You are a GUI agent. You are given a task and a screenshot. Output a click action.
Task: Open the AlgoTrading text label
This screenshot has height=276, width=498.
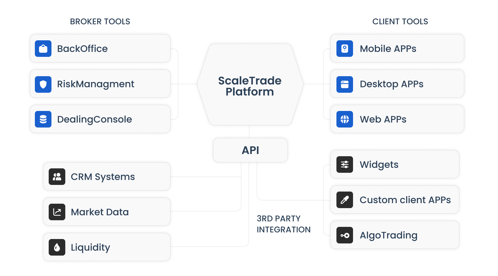click(388, 235)
